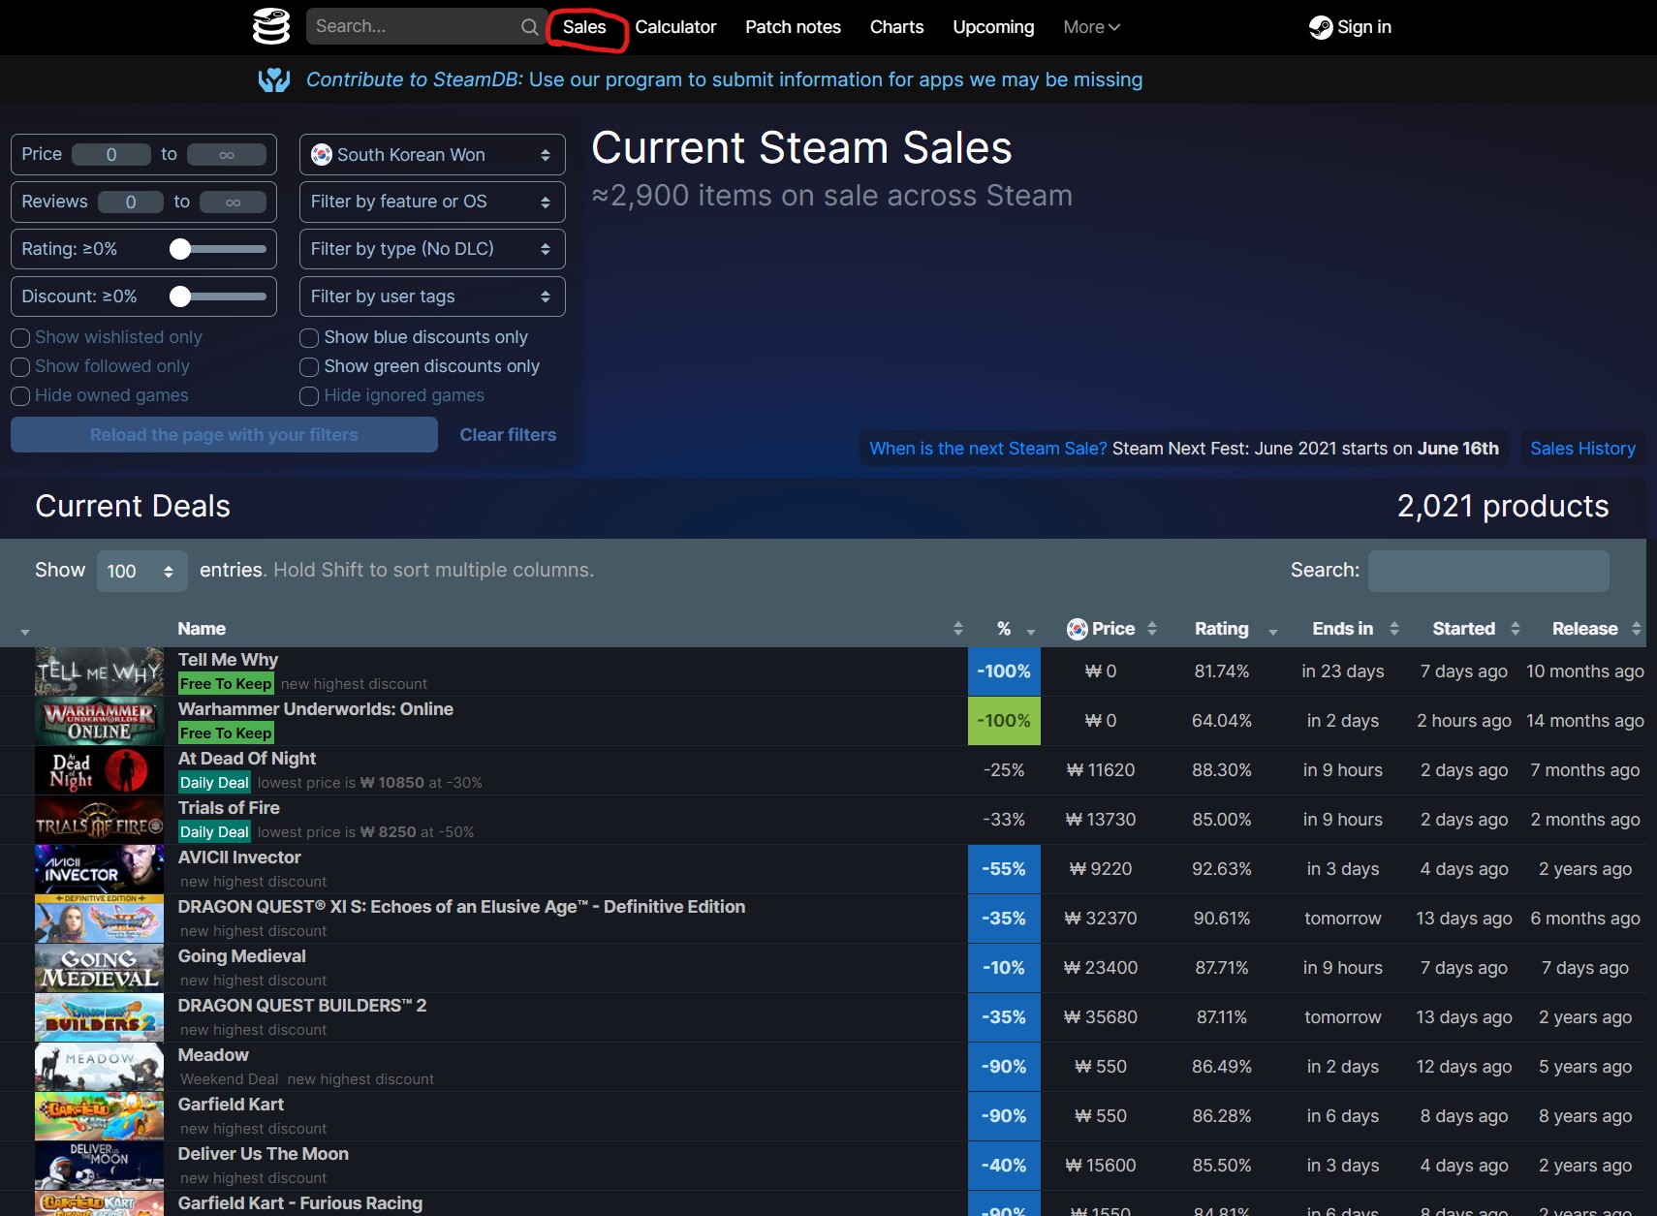Sort by Release column
This screenshot has width=1657, height=1216.
click(1584, 629)
